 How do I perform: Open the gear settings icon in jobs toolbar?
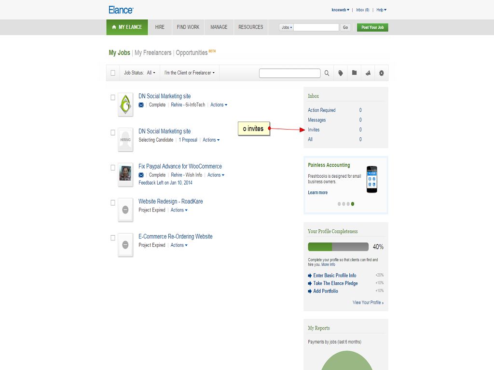point(381,73)
